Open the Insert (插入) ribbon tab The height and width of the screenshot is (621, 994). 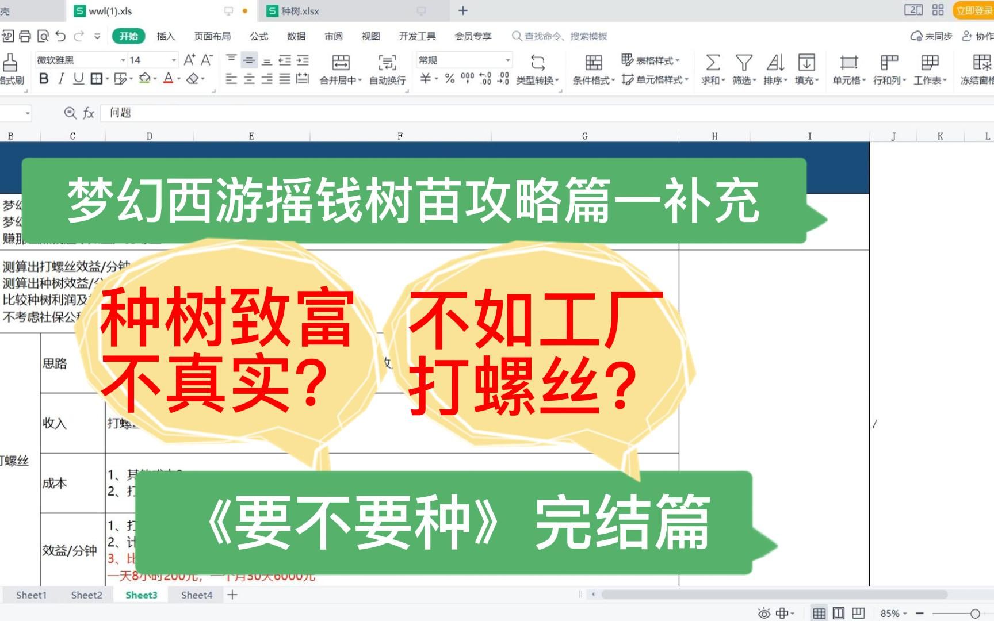click(x=166, y=36)
